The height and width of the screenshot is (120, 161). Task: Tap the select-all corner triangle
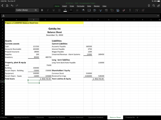[x=2, y=20]
